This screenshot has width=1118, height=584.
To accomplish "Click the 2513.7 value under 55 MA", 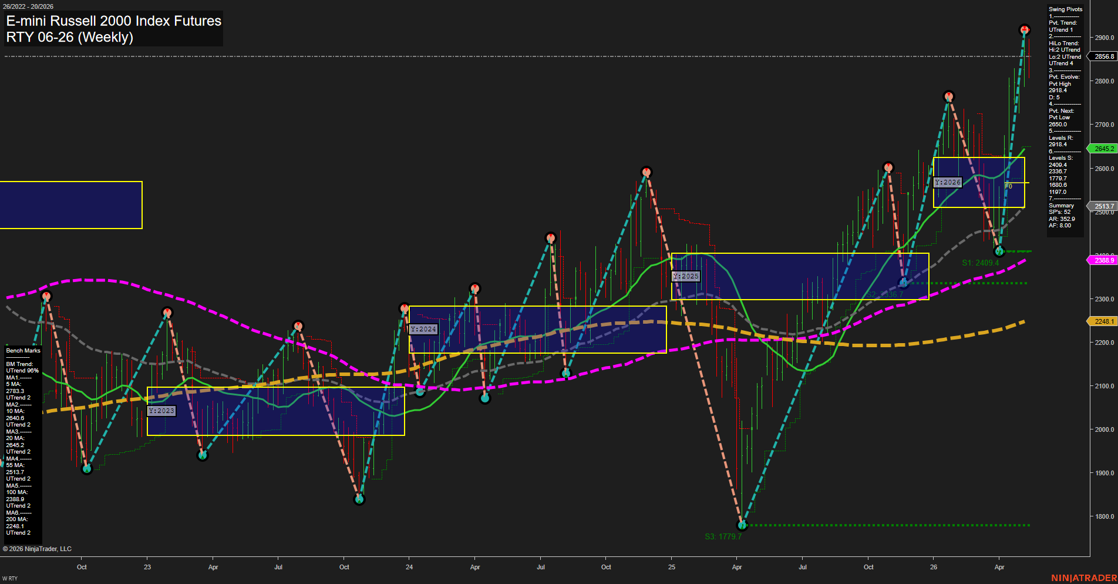I will pos(15,472).
